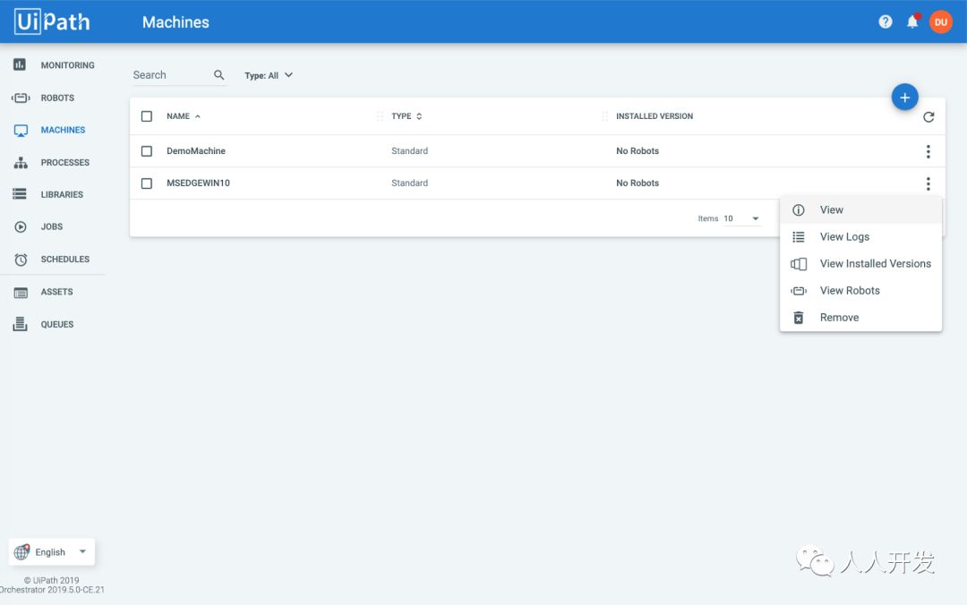The image size is (967, 605).
Task: Go to JOBS page
Action: click(x=52, y=226)
